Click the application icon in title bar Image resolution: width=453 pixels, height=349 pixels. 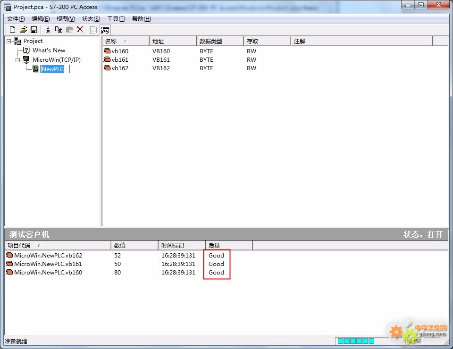point(8,7)
